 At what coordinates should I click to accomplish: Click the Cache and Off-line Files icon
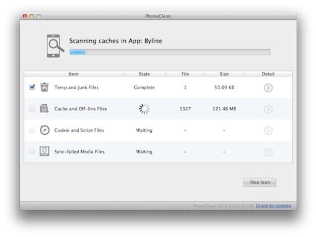point(44,109)
